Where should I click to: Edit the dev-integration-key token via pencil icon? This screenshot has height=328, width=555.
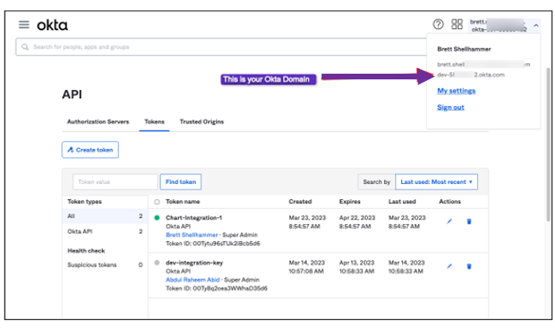point(449,266)
